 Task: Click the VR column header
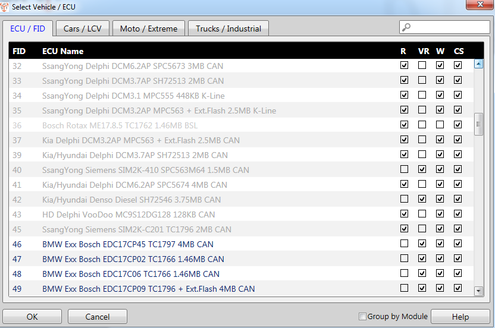(424, 52)
